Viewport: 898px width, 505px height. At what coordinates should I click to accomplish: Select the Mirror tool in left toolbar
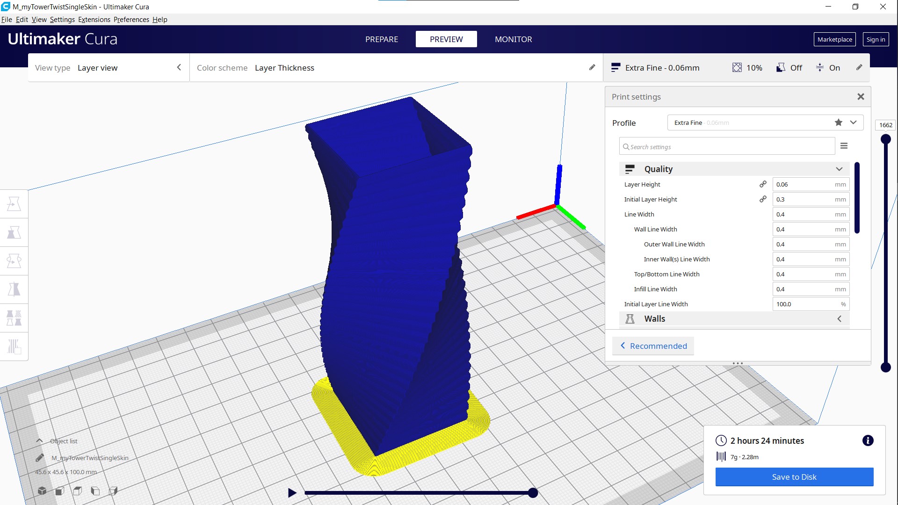point(14,289)
